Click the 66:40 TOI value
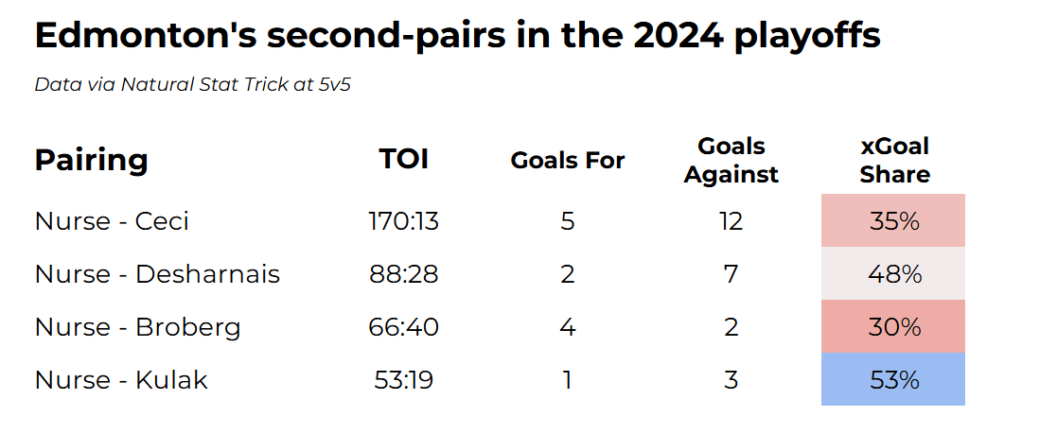This screenshot has width=1057, height=434. click(x=403, y=327)
